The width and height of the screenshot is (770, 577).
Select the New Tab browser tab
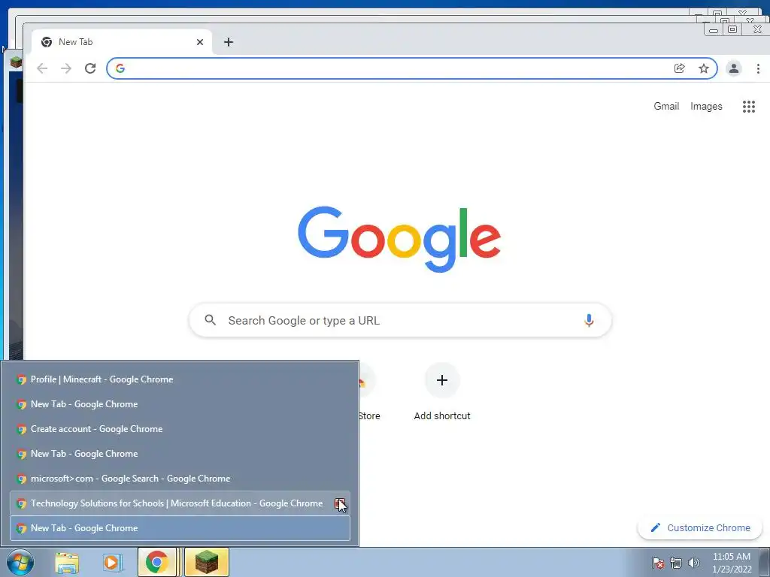[122, 42]
